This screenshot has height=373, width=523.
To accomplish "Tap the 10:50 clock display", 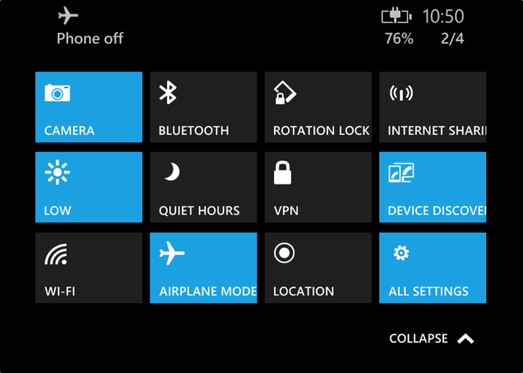I will coord(444,16).
